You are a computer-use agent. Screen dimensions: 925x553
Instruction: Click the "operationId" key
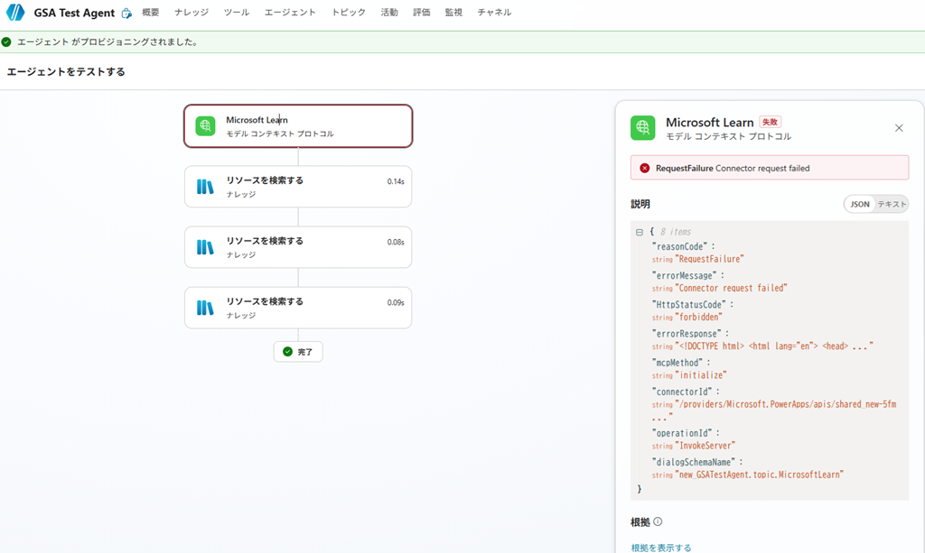coord(682,432)
